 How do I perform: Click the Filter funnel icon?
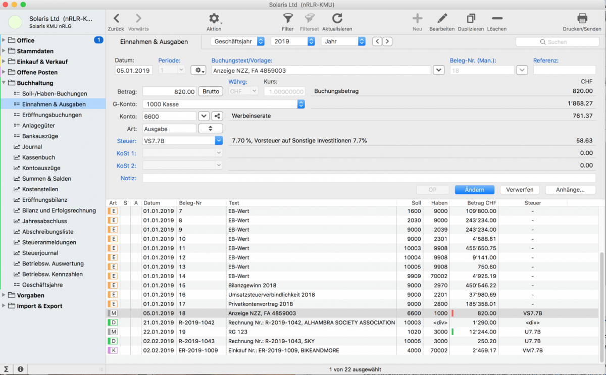tap(288, 19)
